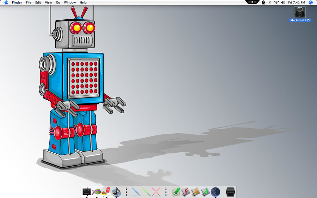Image resolution: width=317 pixels, height=198 pixels.
Task: Open the Go menu
Action: 58,2
